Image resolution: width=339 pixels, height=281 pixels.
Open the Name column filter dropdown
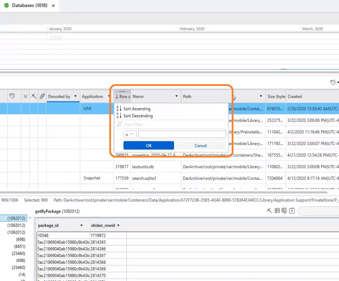coord(177,96)
